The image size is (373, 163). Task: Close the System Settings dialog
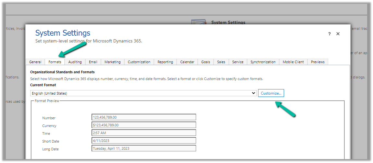338,34
